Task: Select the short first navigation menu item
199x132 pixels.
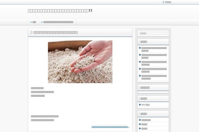Action: (33, 22)
